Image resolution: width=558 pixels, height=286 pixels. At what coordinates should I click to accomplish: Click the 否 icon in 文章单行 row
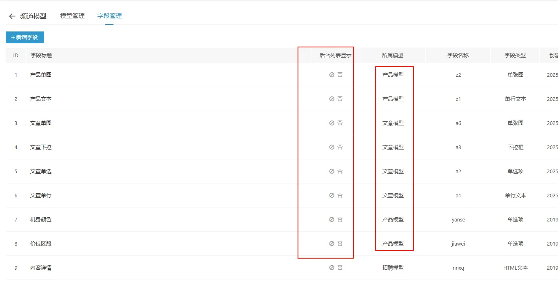(332, 195)
